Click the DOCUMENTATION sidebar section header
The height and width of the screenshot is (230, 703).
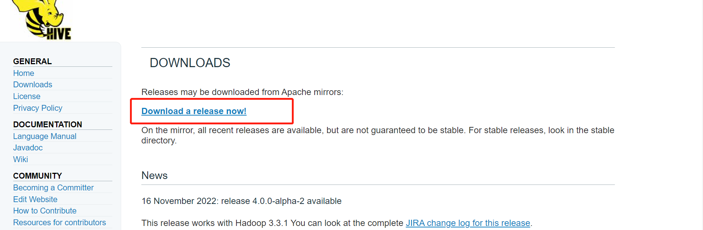(48, 124)
